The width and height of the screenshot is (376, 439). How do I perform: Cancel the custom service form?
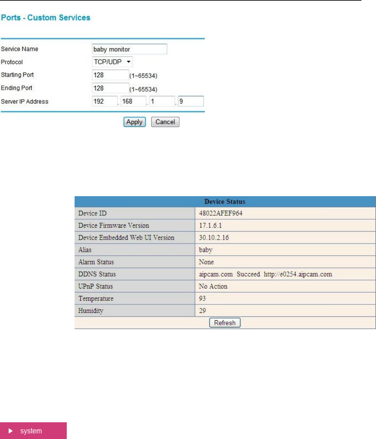[x=165, y=122]
